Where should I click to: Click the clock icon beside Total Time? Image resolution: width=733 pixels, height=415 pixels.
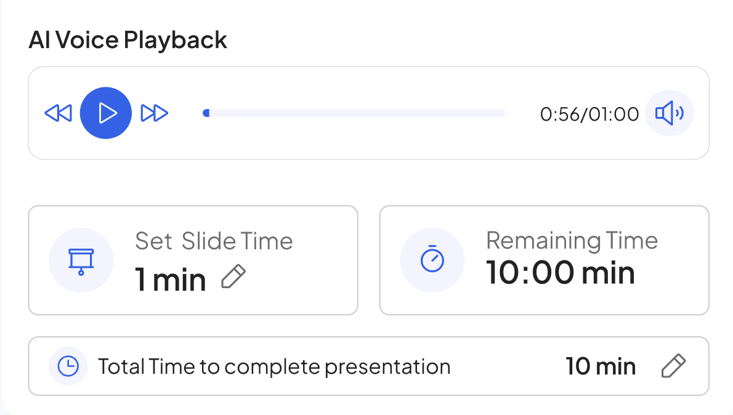click(68, 366)
